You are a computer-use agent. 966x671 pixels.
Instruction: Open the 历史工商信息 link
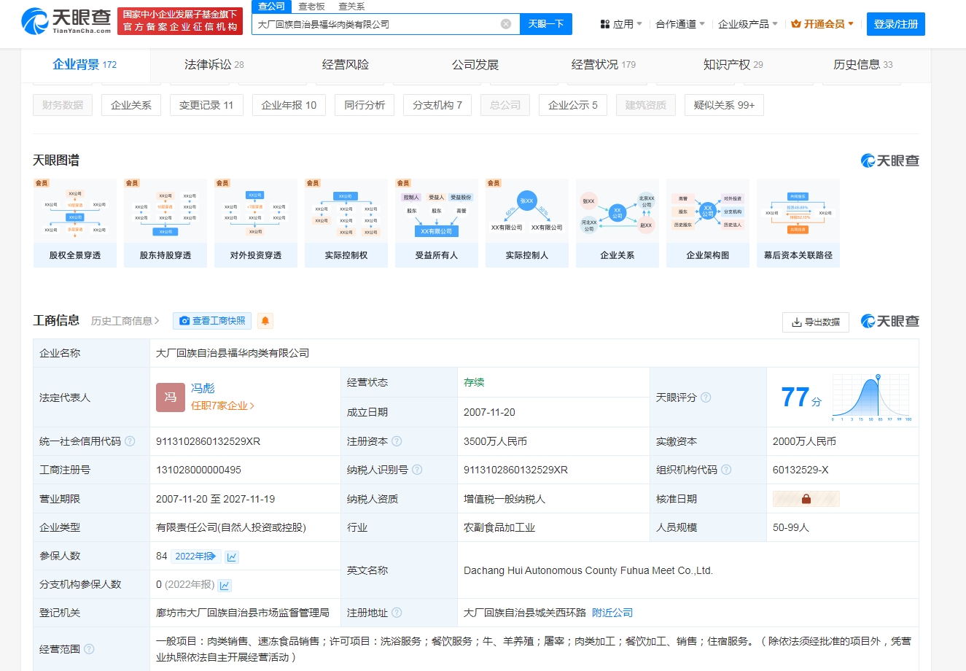coord(125,321)
